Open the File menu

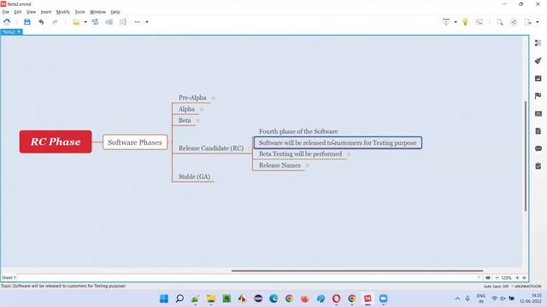pos(6,12)
